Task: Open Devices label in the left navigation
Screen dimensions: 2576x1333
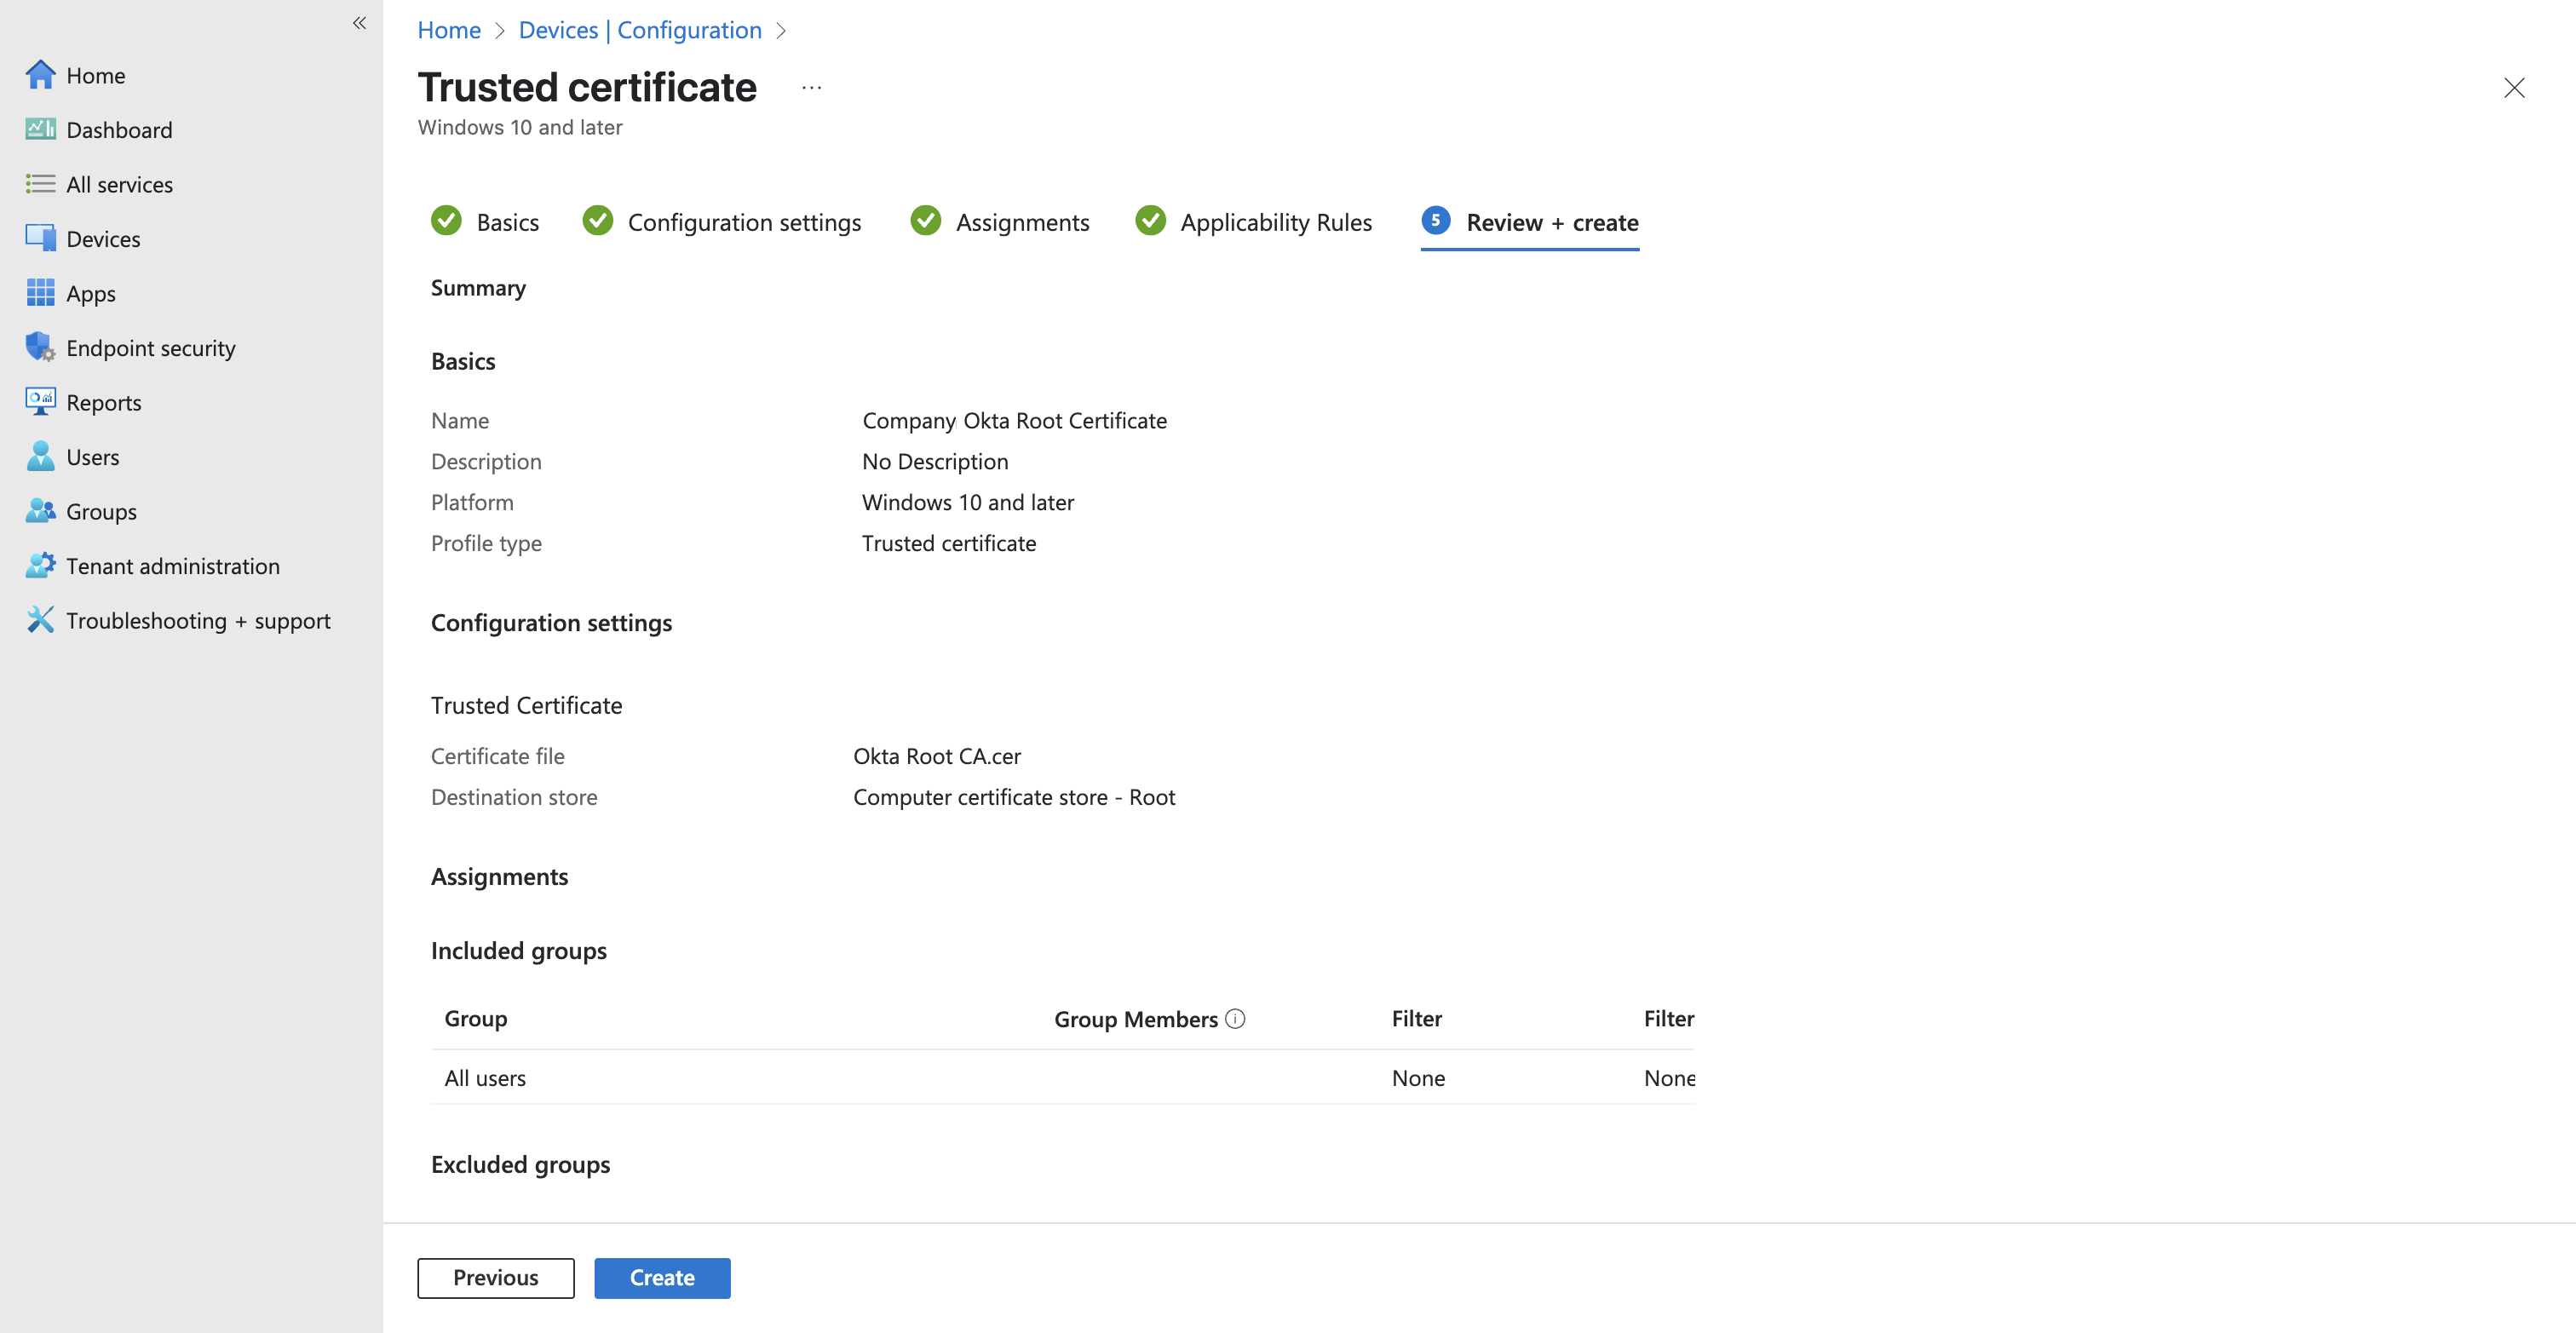Action: coord(103,239)
